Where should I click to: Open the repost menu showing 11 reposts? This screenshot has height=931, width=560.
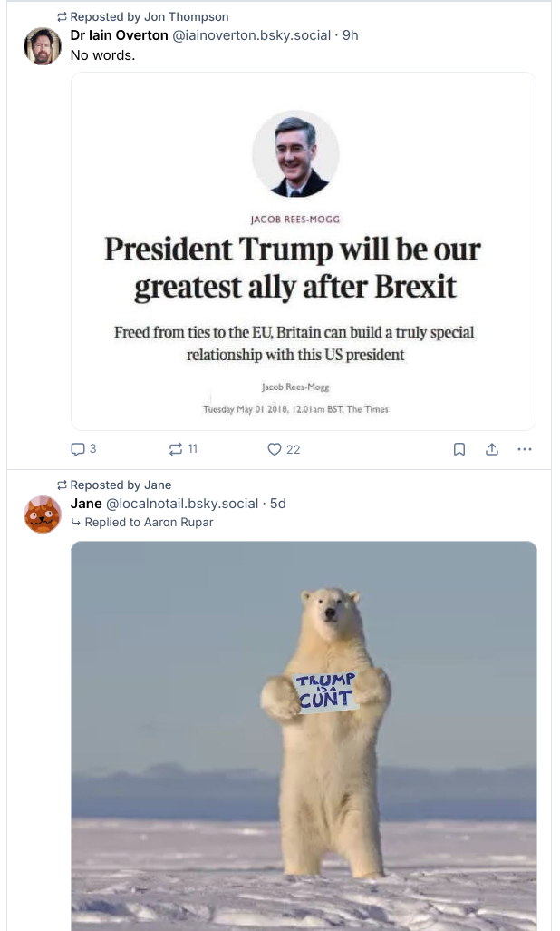[177, 449]
